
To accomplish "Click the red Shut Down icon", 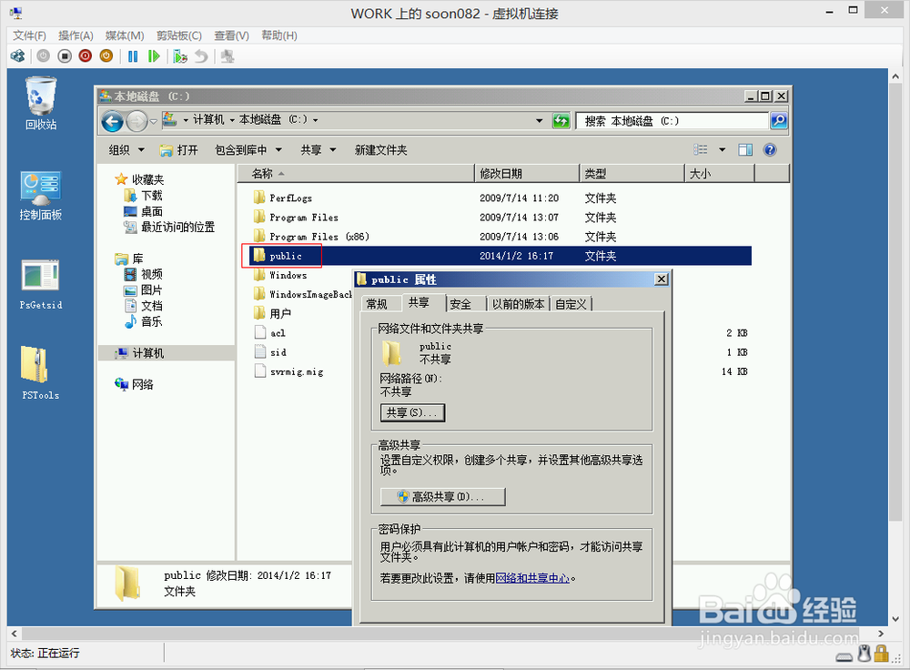I will (86, 56).
